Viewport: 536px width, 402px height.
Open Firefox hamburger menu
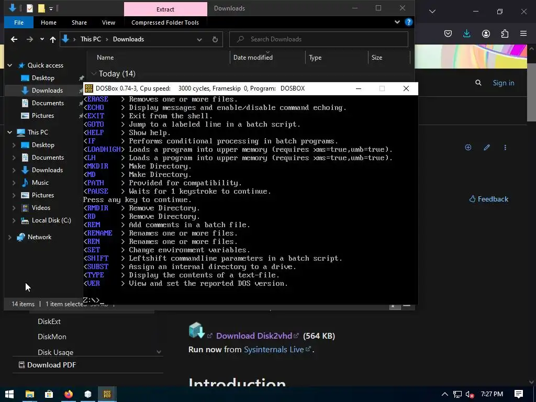(523, 33)
